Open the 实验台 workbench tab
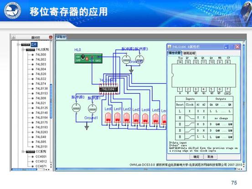The image size is (252, 189). tap(61, 37)
